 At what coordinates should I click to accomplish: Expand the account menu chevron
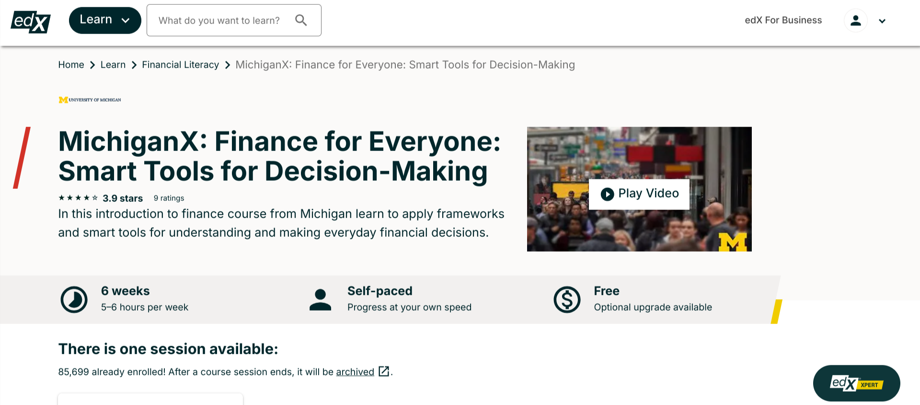pyautogui.click(x=882, y=21)
